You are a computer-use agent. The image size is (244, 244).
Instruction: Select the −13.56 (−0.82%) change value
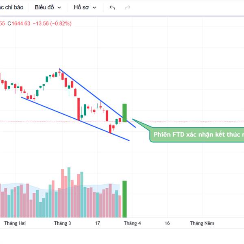pos(52,24)
